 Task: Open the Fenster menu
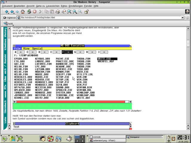(x=88, y=6)
